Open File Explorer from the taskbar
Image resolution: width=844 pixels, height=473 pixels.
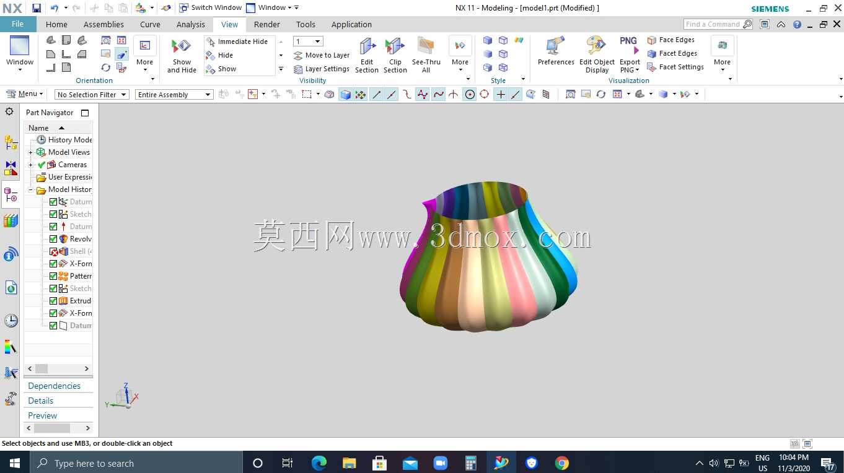(x=349, y=463)
